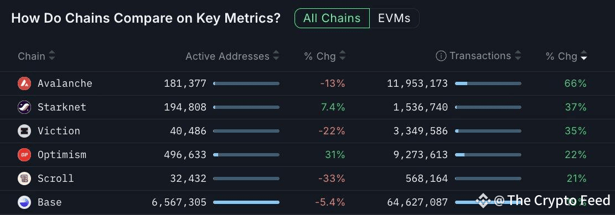Click the Viction chain logo icon
This screenshot has height=215, width=615.
(24, 131)
